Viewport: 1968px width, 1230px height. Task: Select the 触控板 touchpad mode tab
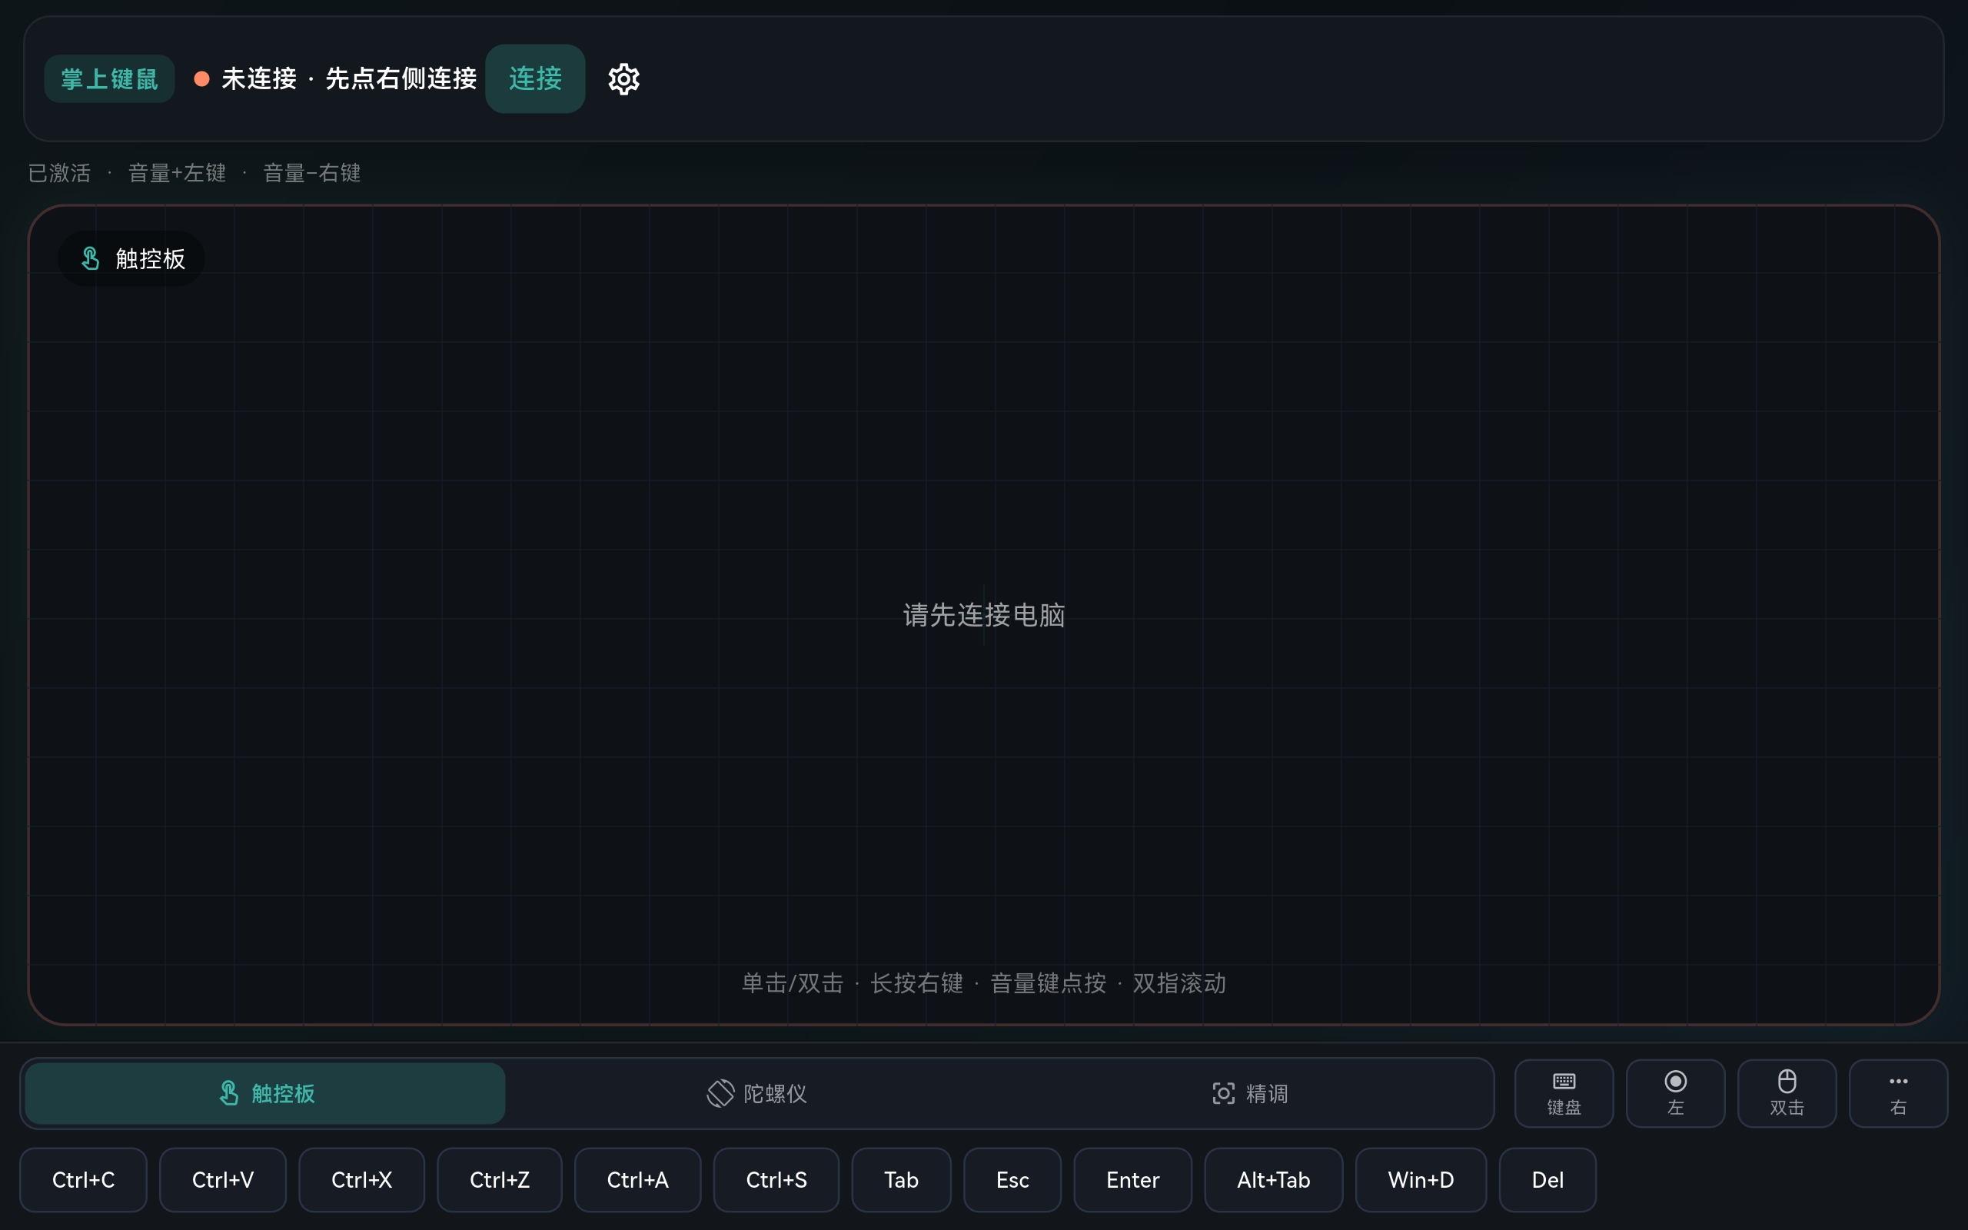tap(265, 1093)
